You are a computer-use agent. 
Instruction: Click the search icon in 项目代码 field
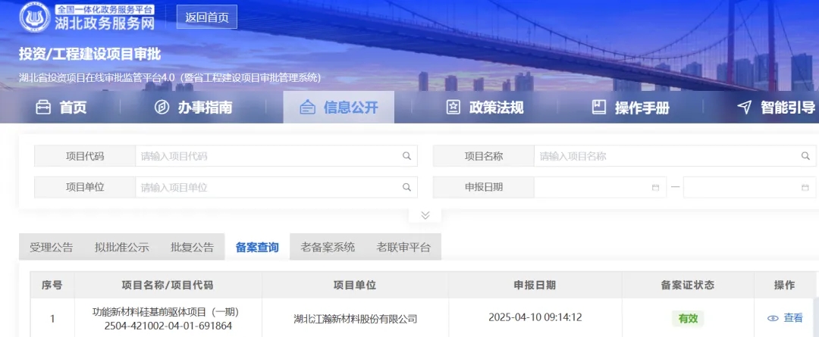pos(406,156)
